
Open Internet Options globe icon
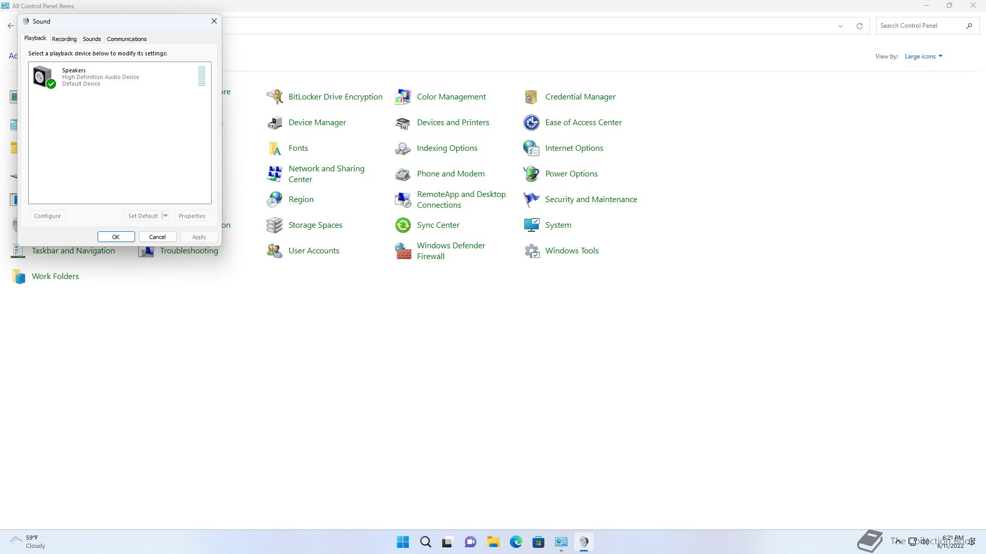coord(532,148)
